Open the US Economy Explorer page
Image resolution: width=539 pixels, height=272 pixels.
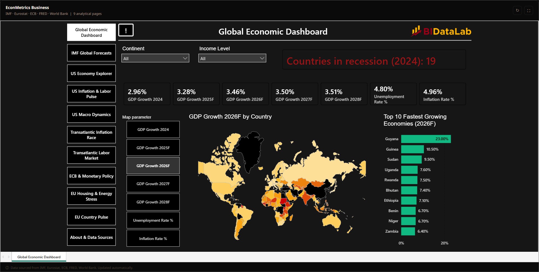click(91, 73)
